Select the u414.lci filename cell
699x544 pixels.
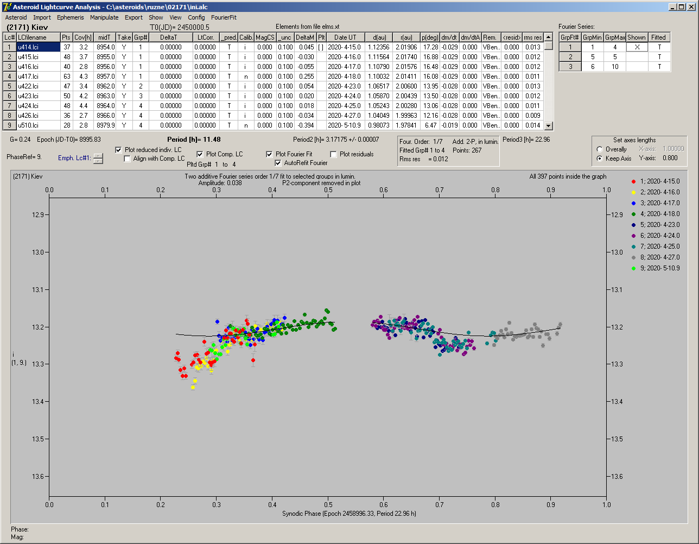(x=38, y=47)
